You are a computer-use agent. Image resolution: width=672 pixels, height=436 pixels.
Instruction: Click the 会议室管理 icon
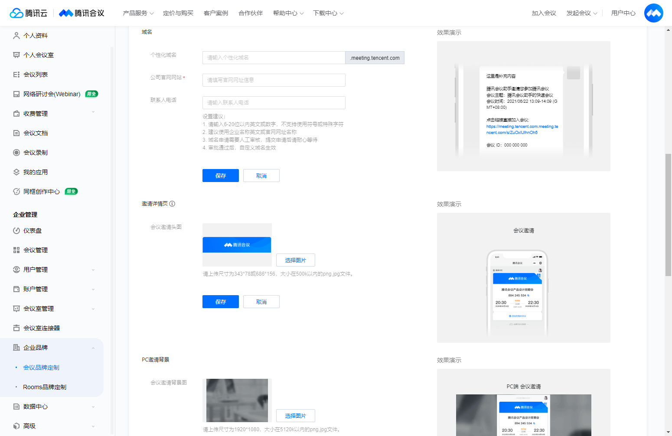pyautogui.click(x=16, y=309)
